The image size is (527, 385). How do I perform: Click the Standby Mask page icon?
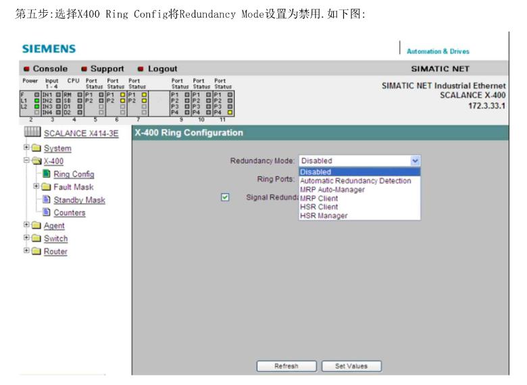tap(47, 200)
